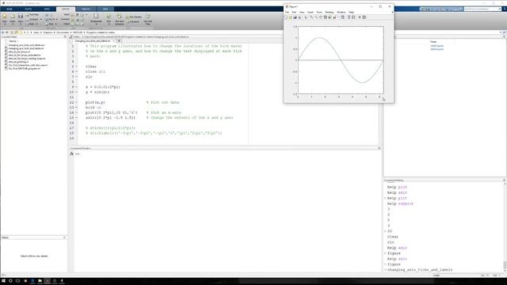Viewport: 507px width, 285px height.
Task: Select the Brush data tool in Figure 1
Action: coord(334,17)
